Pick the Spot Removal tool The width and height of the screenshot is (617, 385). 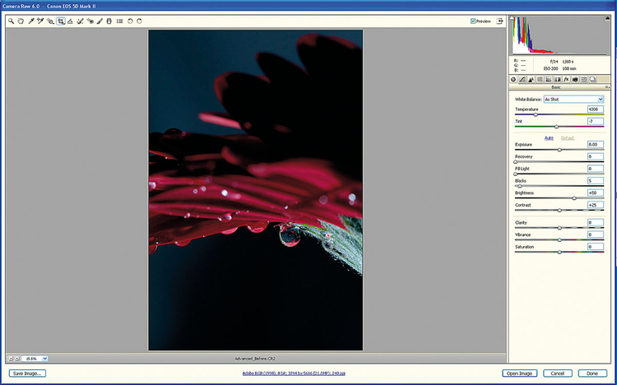tap(80, 21)
